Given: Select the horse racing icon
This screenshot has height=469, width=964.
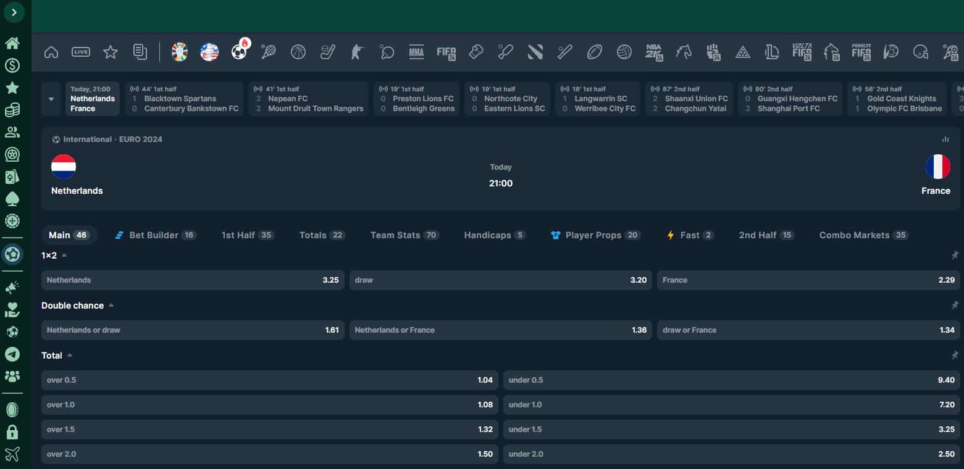Looking at the screenshot, I should tap(684, 52).
